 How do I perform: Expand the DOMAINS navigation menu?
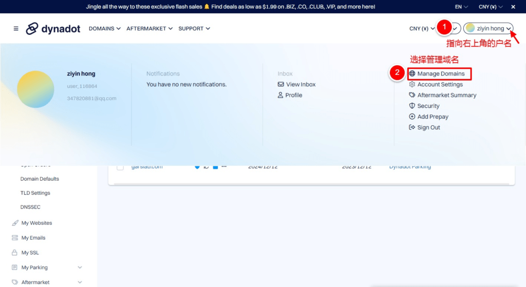(x=104, y=29)
